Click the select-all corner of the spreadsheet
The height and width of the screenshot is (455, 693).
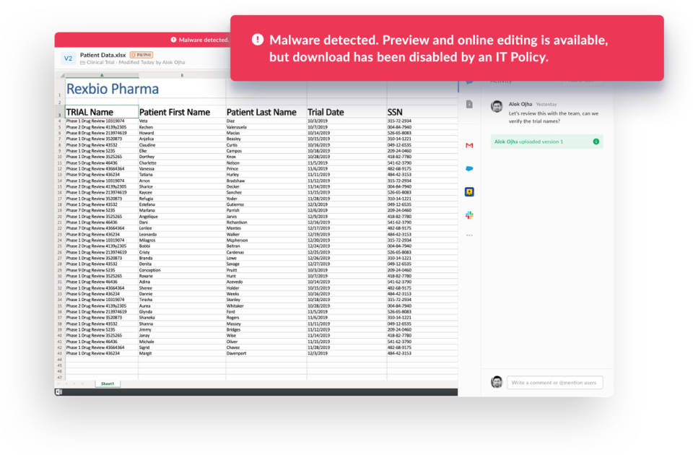point(61,76)
